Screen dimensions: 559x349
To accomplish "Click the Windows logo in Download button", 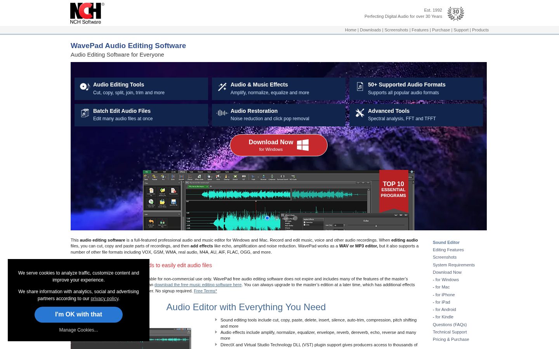I will (303, 145).
